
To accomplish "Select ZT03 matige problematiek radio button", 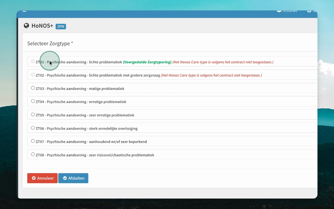I will [33, 88].
